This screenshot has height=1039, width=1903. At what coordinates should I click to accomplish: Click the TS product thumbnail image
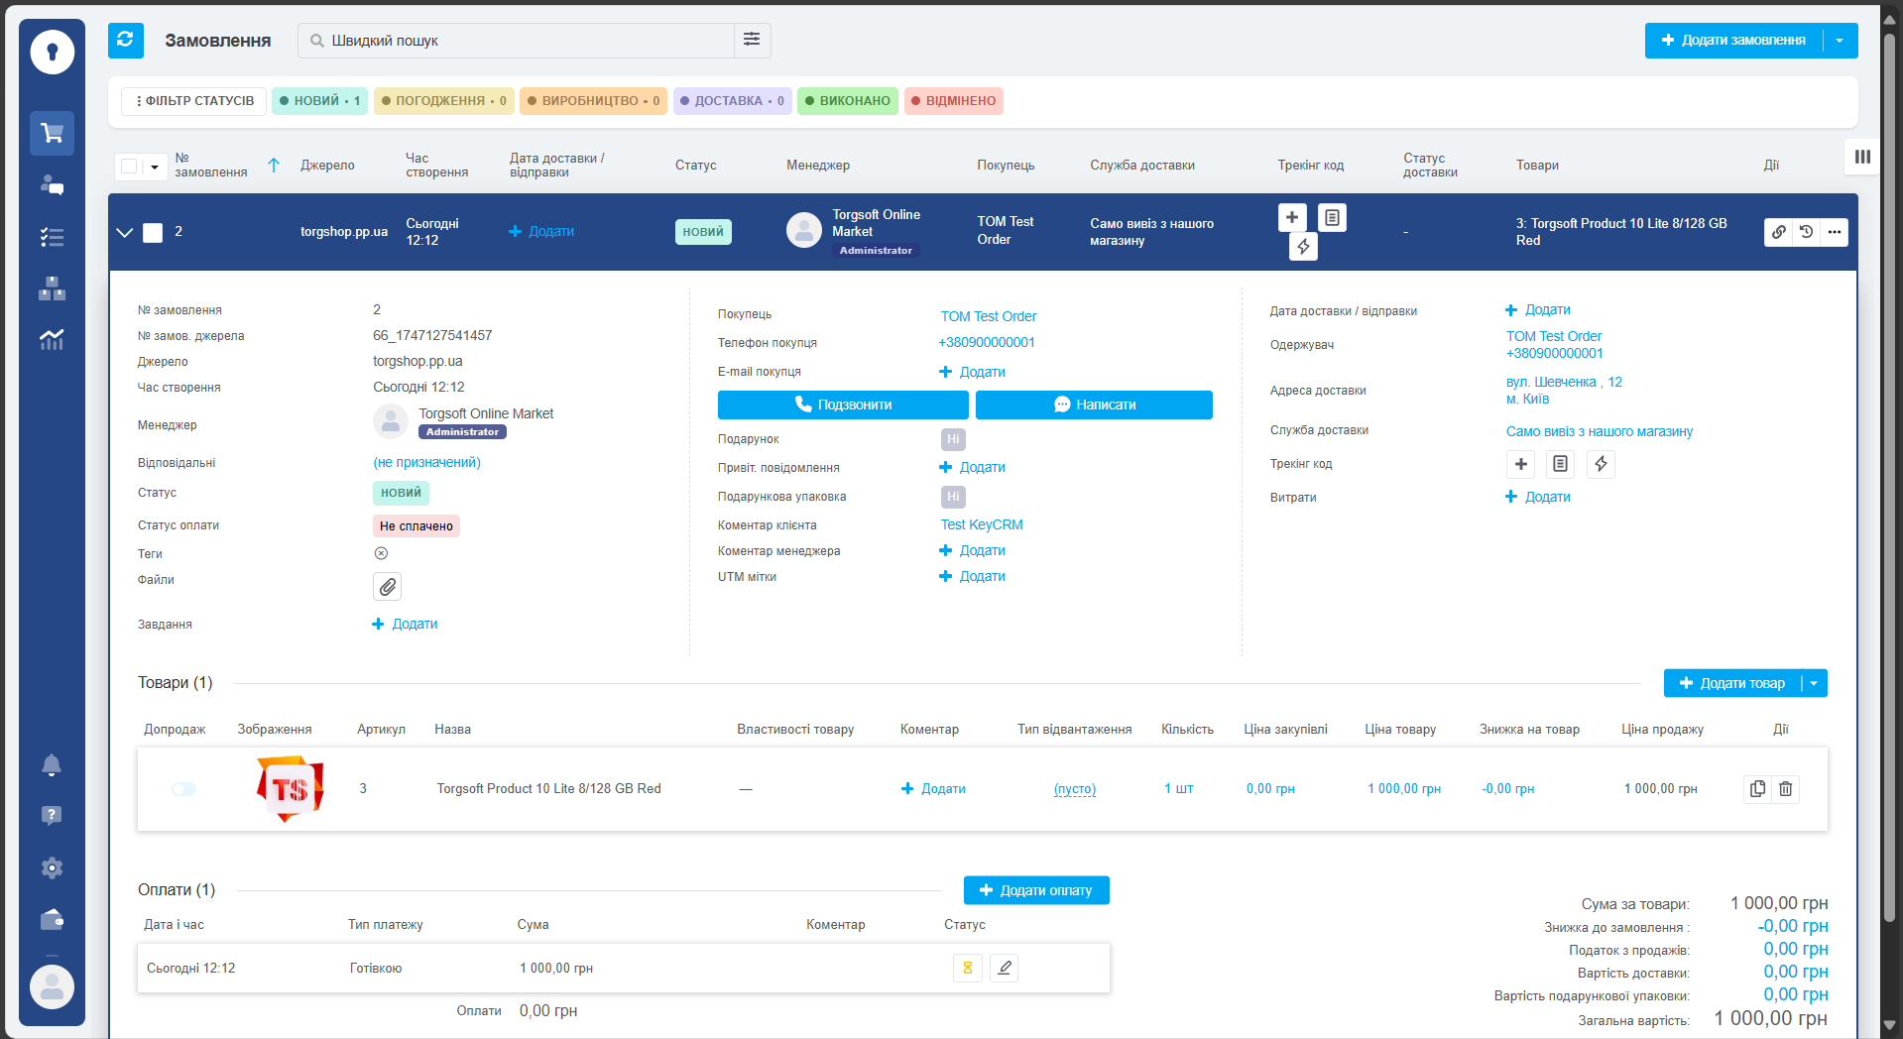coord(290,789)
